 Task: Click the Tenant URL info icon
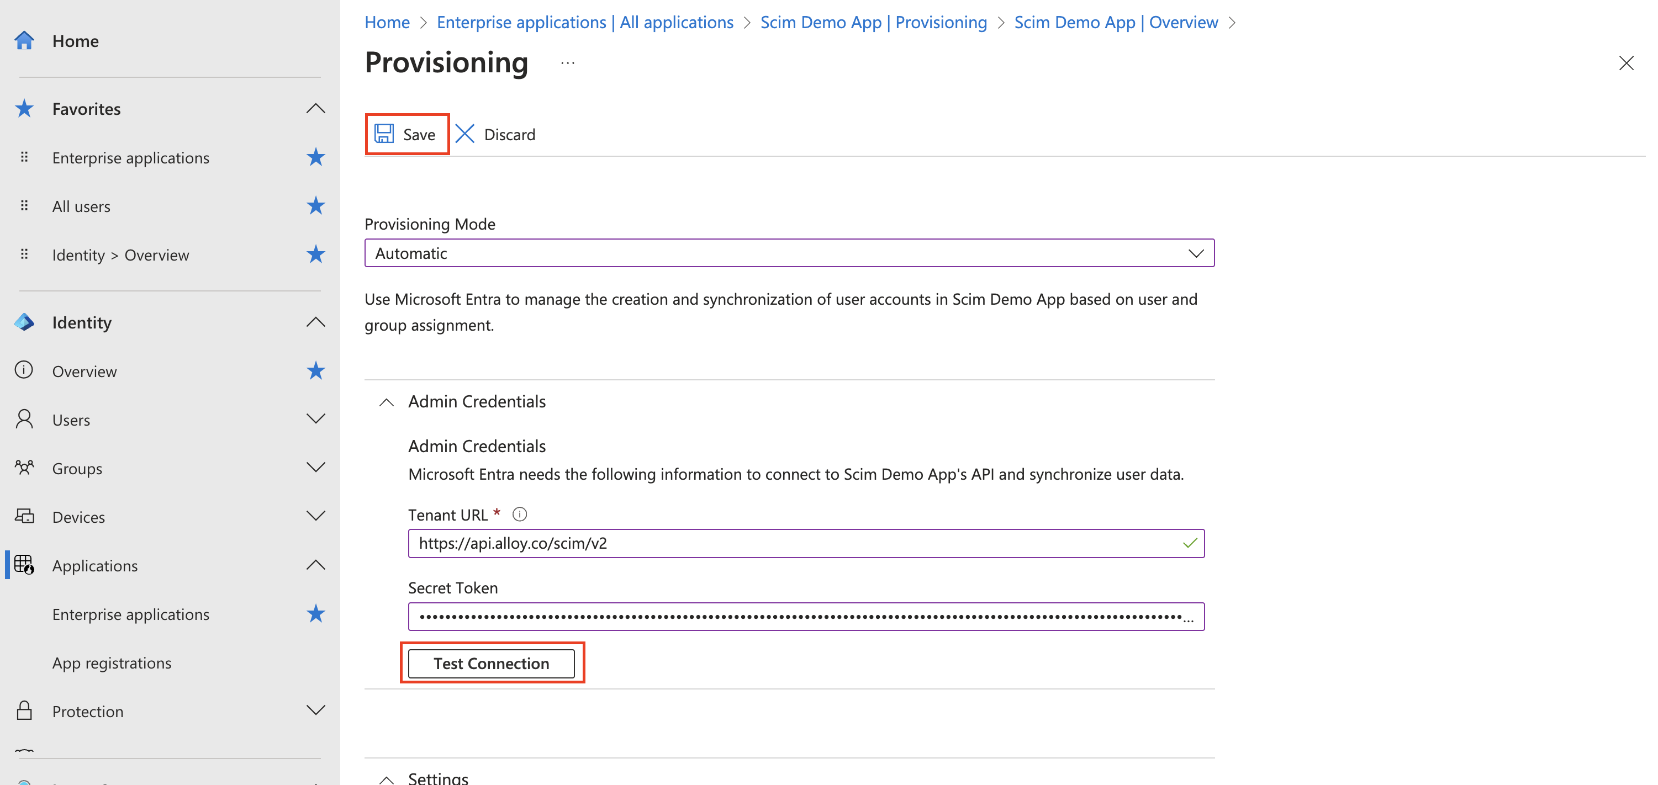pyautogui.click(x=519, y=515)
